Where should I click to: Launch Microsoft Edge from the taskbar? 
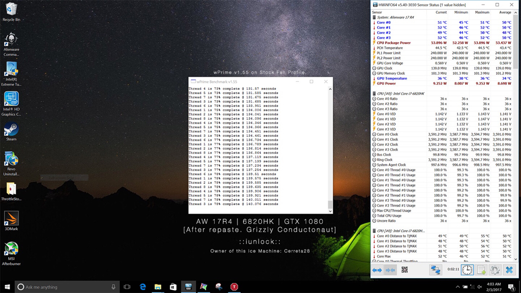(x=142, y=287)
